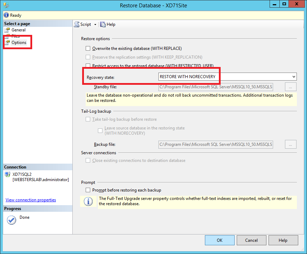Click the General page icon

(x=7, y=30)
